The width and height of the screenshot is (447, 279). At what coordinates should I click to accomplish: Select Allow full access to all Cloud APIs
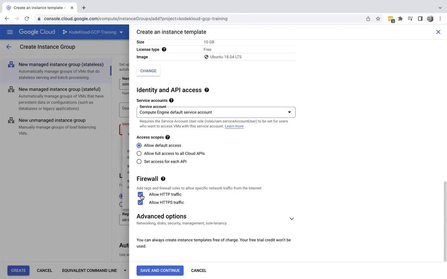(x=139, y=153)
